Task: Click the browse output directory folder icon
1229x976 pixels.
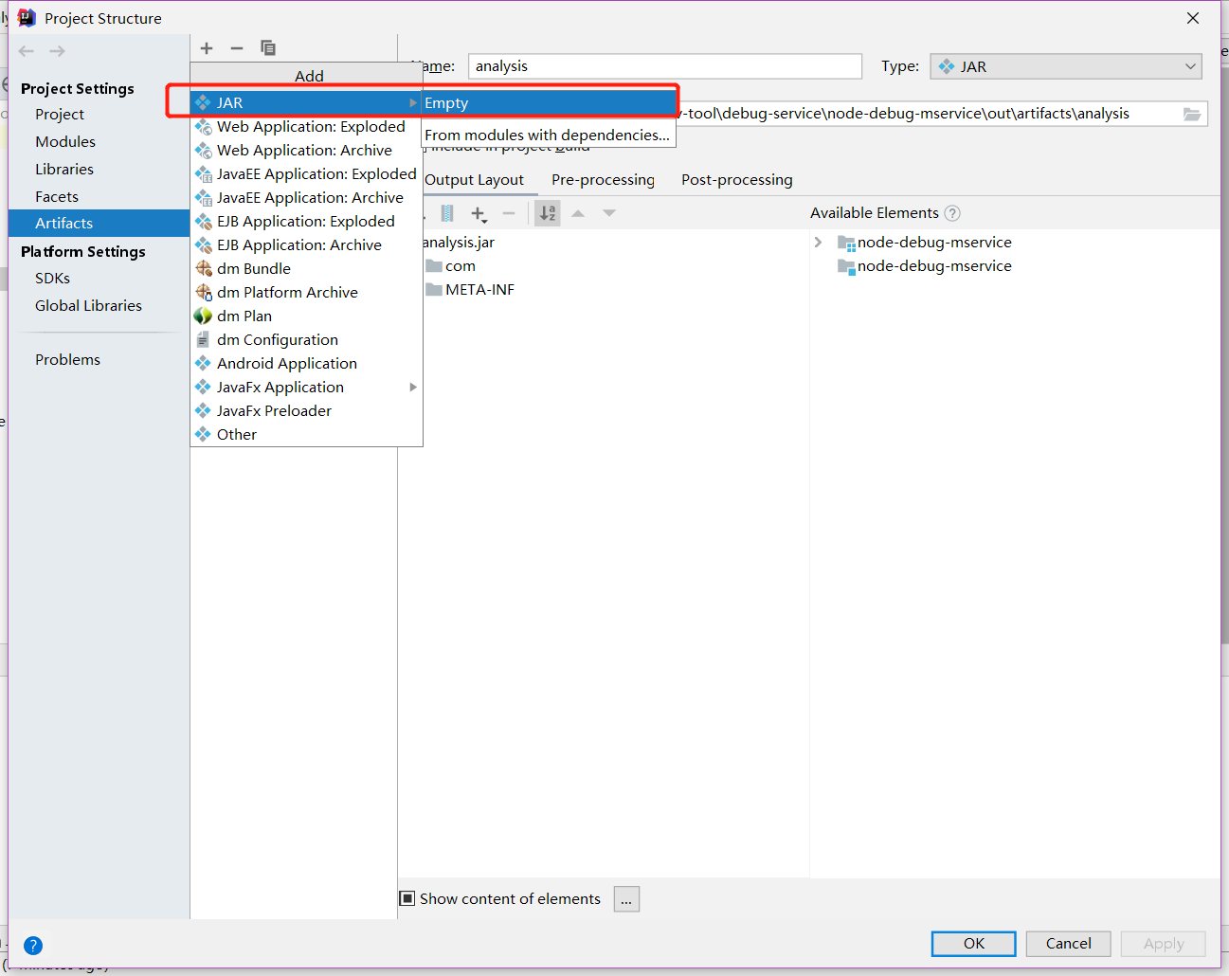Action: click(x=1192, y=114)
